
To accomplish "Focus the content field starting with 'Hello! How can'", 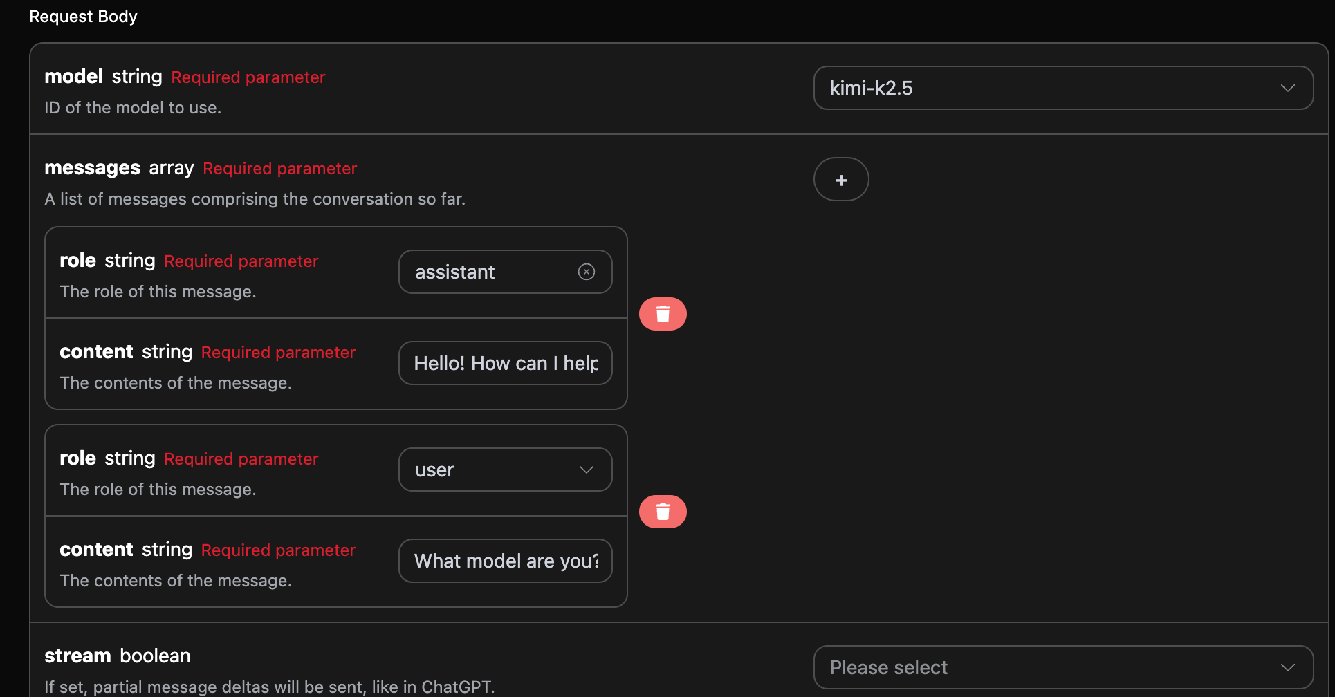I will tap(505, 363).
